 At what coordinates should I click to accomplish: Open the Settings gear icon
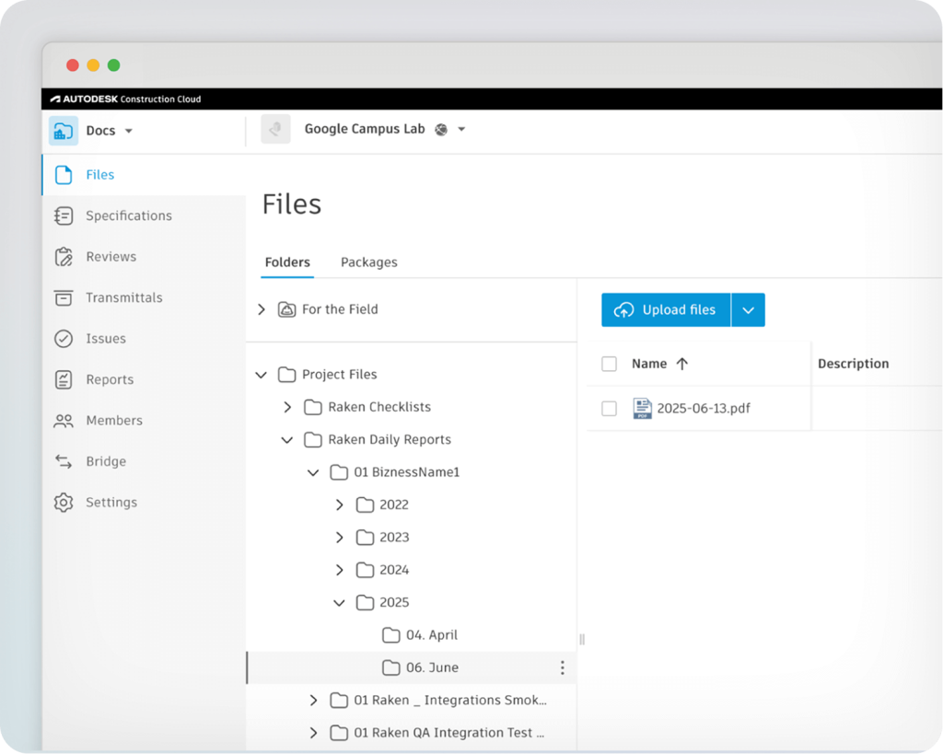click(x=64, y=503)
